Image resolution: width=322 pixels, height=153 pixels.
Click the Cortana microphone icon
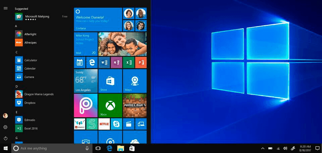point(87,148)
